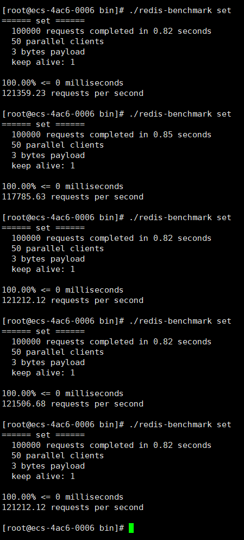The width and height of the screenshot is (244, 540).
Task: Click the line completed in 0.85 seconds
Action: pyautogui.click(x=111, y=135)
